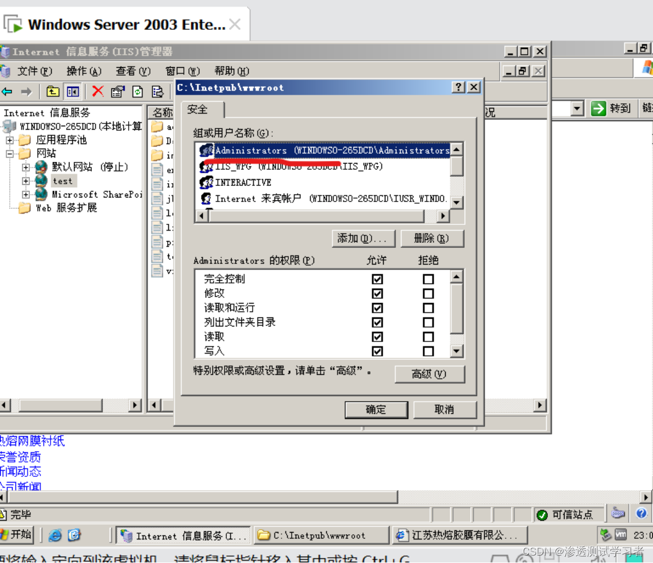
Task: Expand the test site tree node
Action: (x=26, y=181)
